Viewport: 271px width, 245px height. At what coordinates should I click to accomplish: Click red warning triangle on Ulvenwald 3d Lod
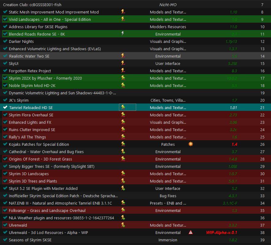click(x=191, y=232)
